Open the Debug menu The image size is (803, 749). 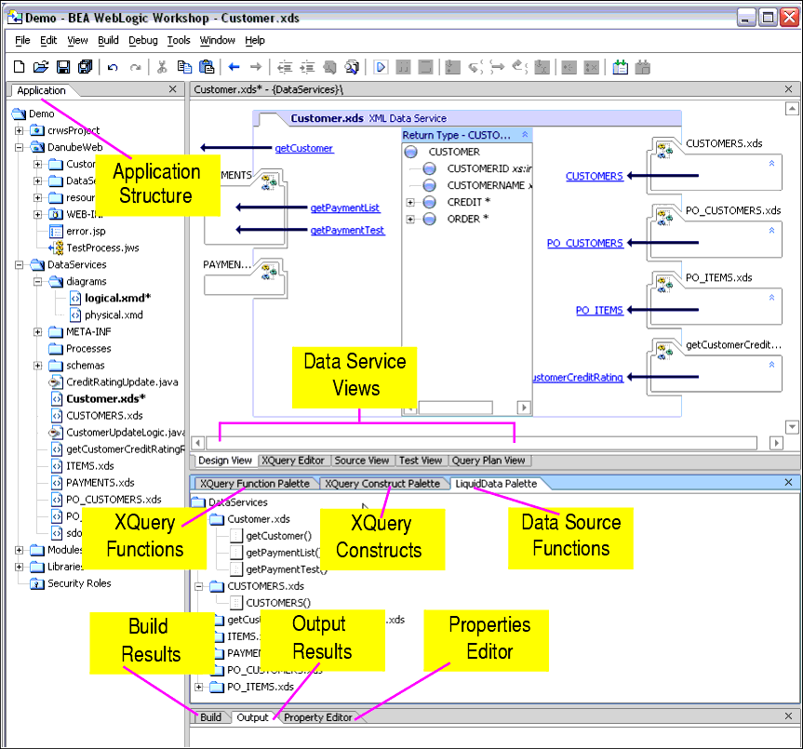(x=143, y=40)
